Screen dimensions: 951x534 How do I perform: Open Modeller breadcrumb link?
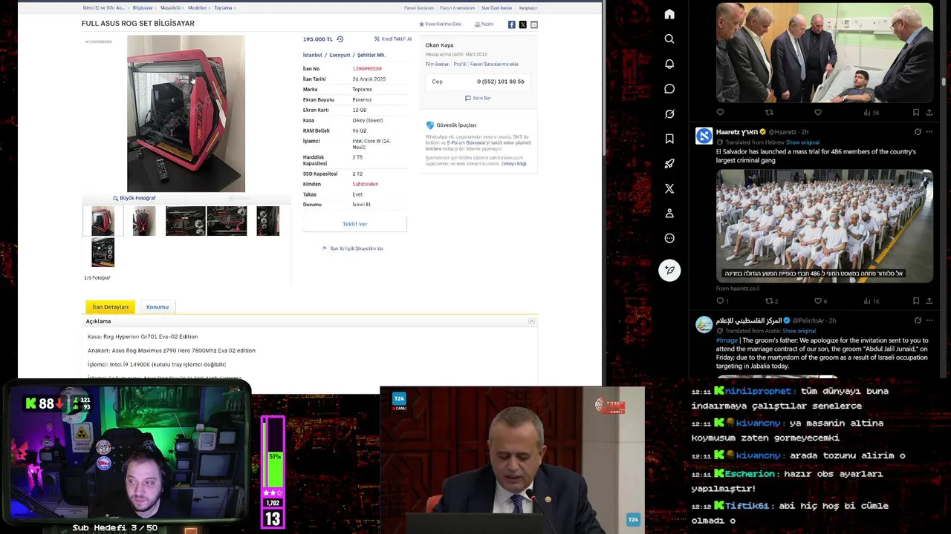tap(197, 8)
